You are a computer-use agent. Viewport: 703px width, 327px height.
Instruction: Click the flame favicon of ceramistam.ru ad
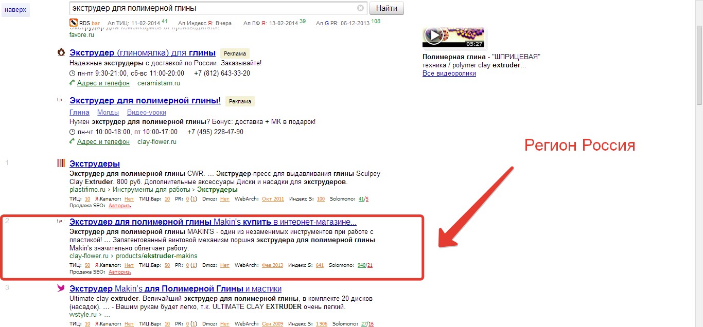(x=61, y=52)
